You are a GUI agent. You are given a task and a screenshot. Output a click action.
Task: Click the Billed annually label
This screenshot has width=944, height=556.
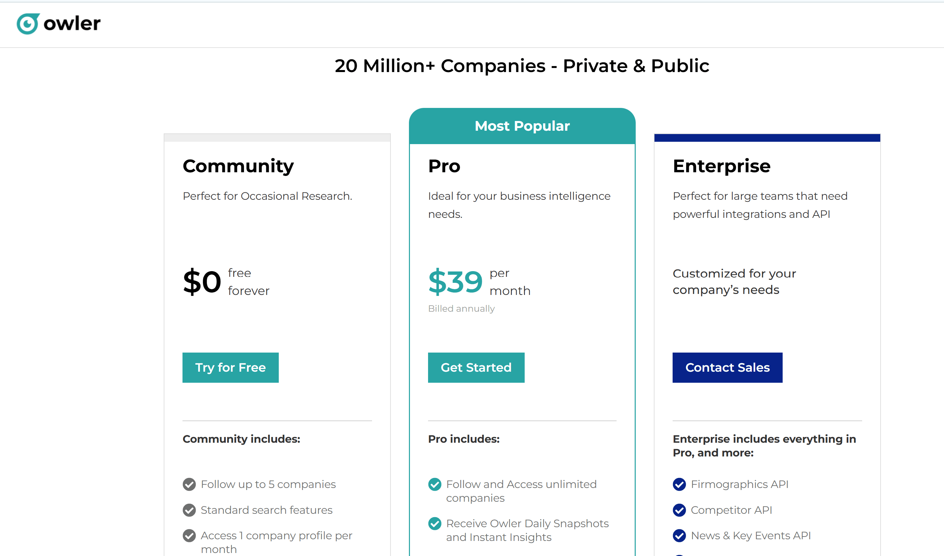tap(461, 308)
